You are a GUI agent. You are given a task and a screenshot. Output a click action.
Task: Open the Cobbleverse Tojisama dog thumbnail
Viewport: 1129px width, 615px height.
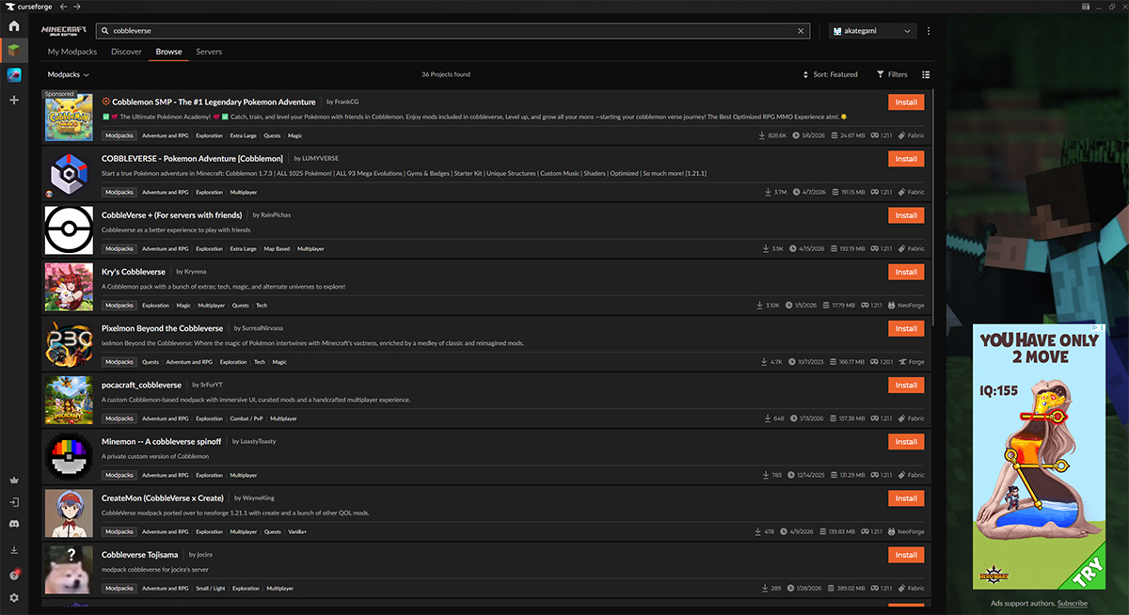coord(69,570)
